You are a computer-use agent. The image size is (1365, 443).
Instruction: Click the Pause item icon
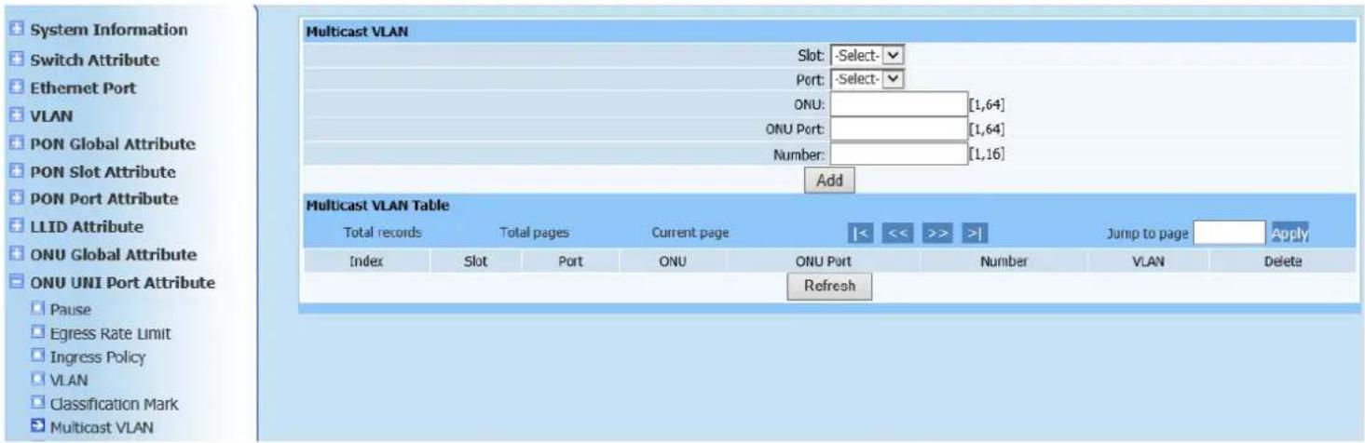38,310
